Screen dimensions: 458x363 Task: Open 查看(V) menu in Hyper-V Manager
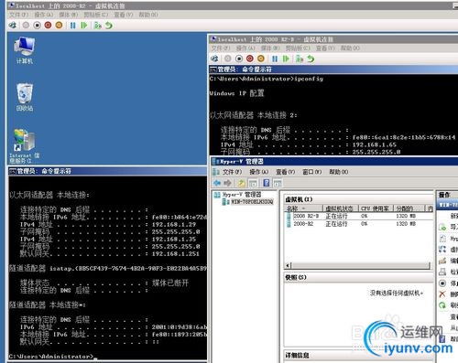coord(286,172)
